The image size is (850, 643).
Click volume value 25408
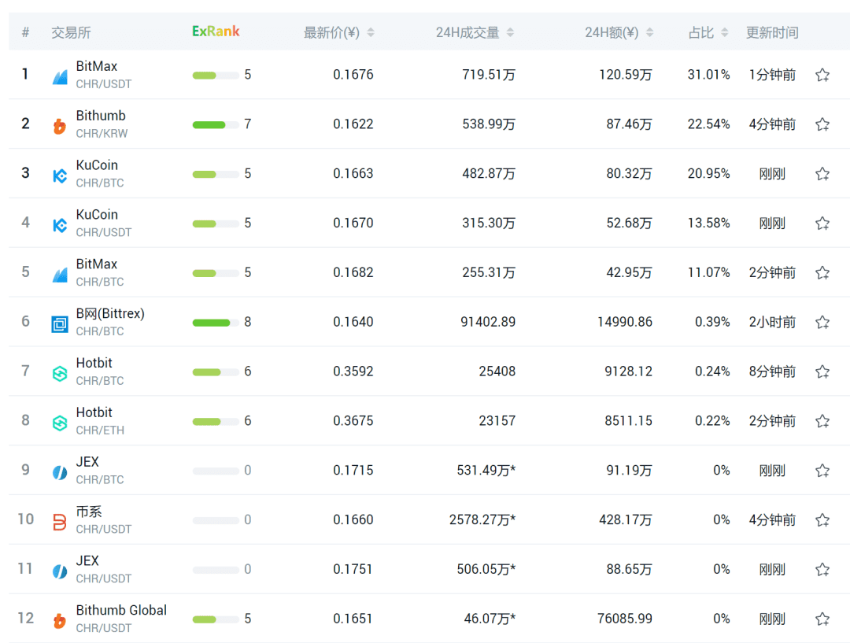click(x=497, y=371)
